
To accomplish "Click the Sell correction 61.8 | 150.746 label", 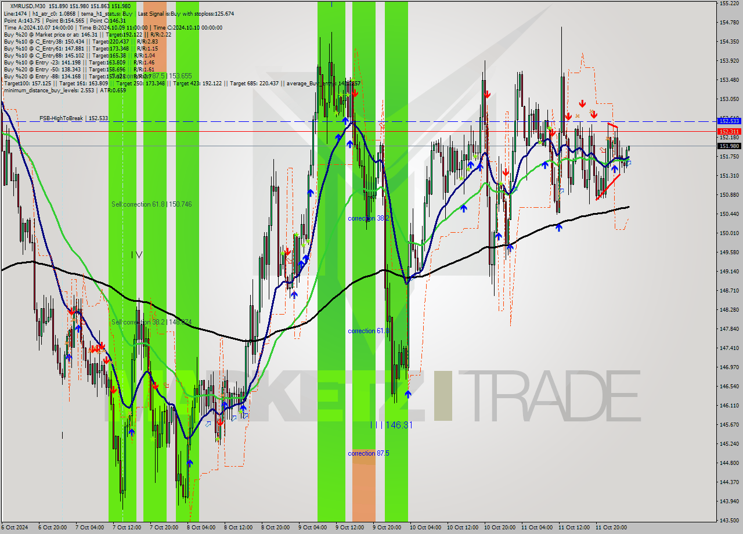I will [x=152, y=204].
